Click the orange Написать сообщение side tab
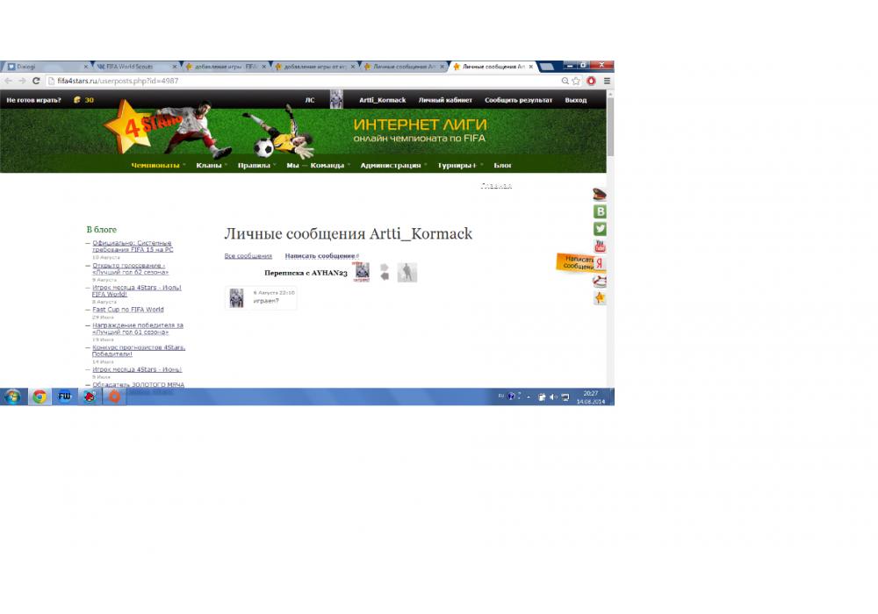This screenshot has height=614, width=878. (575, 262)
